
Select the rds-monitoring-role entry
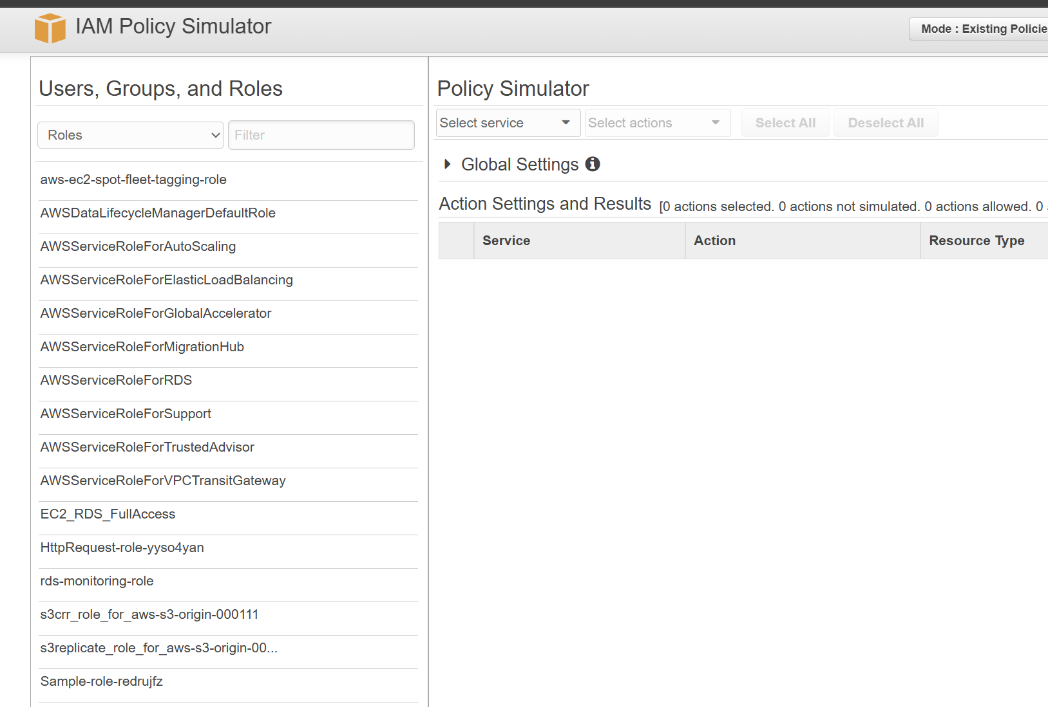[97, 581]
